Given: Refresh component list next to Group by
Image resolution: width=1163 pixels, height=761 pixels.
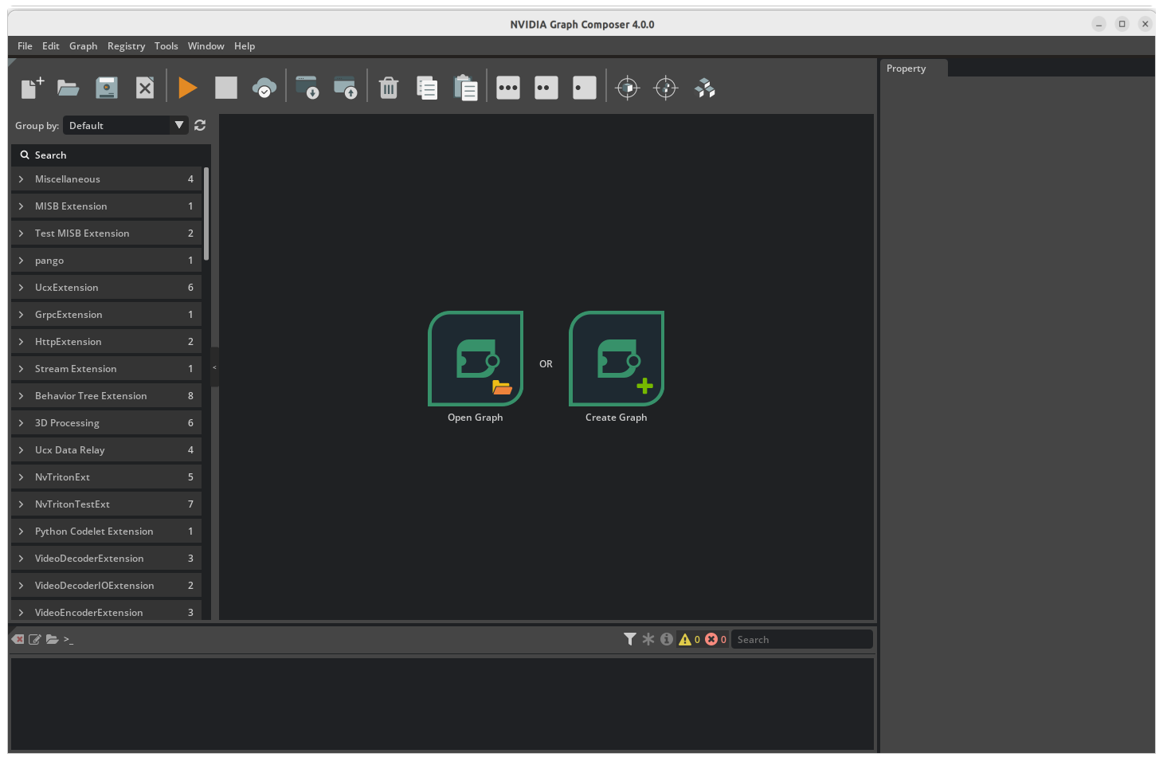Looking at the screenshot, I should coord(200,125).
